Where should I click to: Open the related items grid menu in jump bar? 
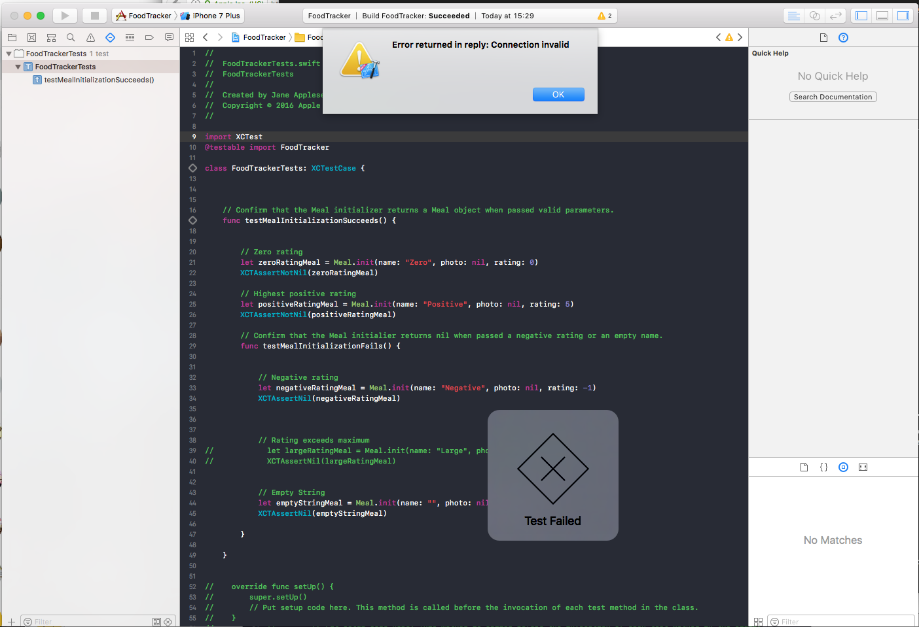point(190,37)
